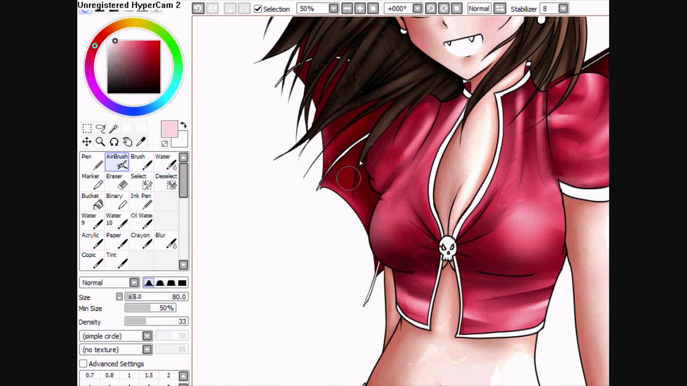Viewport: 687px width, 386px height.
Task: Open the (simple circle) brush shape dropdown
Action: coord(147,336)
